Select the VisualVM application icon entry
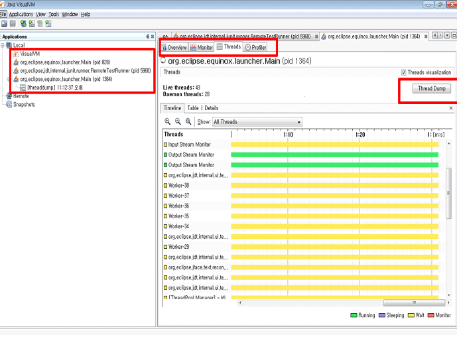The image size is (457, 345). 27,54
